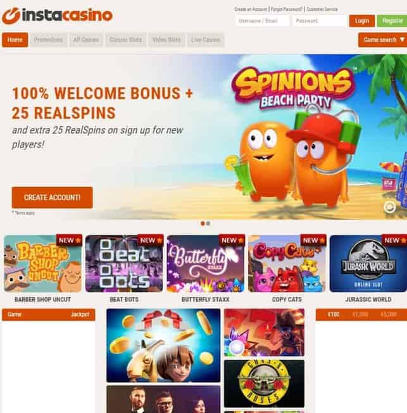Expand the Game search dropdown
Viewport: 407px width, 413px height.
pos(383,40)
